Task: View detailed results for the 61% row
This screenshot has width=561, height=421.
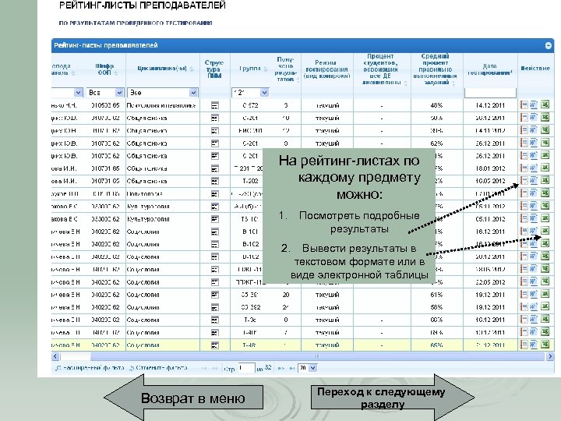Action: (524, 294)
